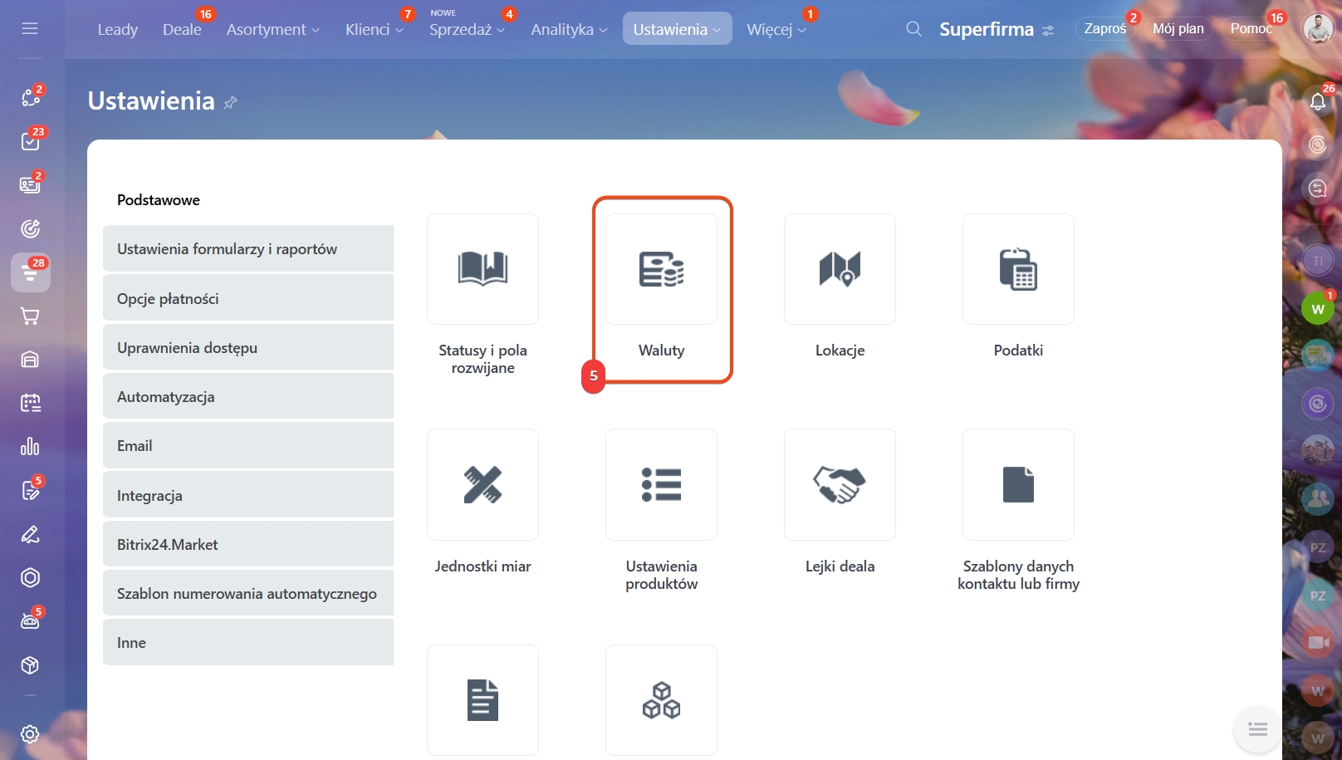Open the green W contact avatar
1342x760 pixels.
(x=1318, y=309)
